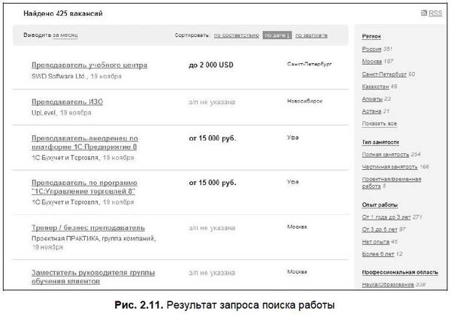451x315 pixels.
Task: Filter by region 'Казахстан'
Action: pos(375,86)
